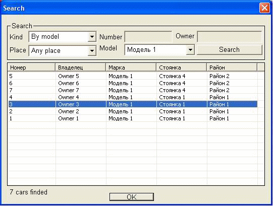Sort by the Номер column header
This screenshot has width=273, height=206.
pos(31,67)
